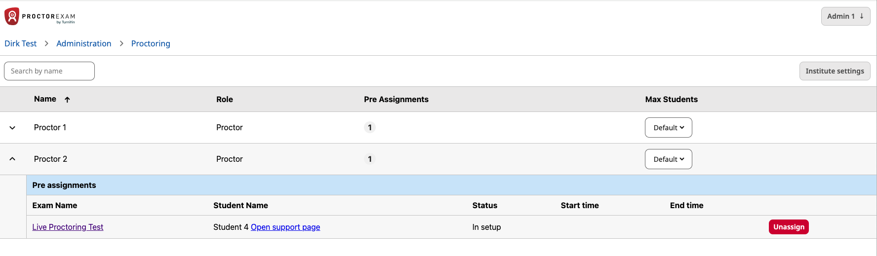The width and height of the screenshot is (877, 256).
Task: Click Proctor 1 pre-assignment count badge
Action: pos(370,127)
